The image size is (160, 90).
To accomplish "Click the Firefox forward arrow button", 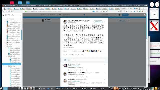I will point(6,11).
